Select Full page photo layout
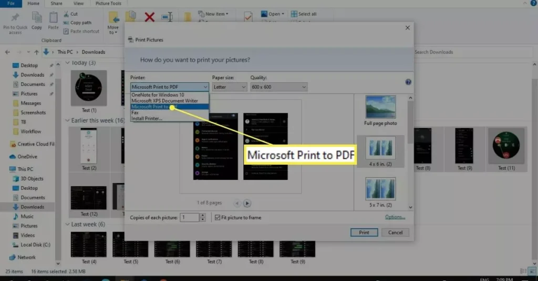The width and height of the screenshot is (538, 281). [380, 111]
